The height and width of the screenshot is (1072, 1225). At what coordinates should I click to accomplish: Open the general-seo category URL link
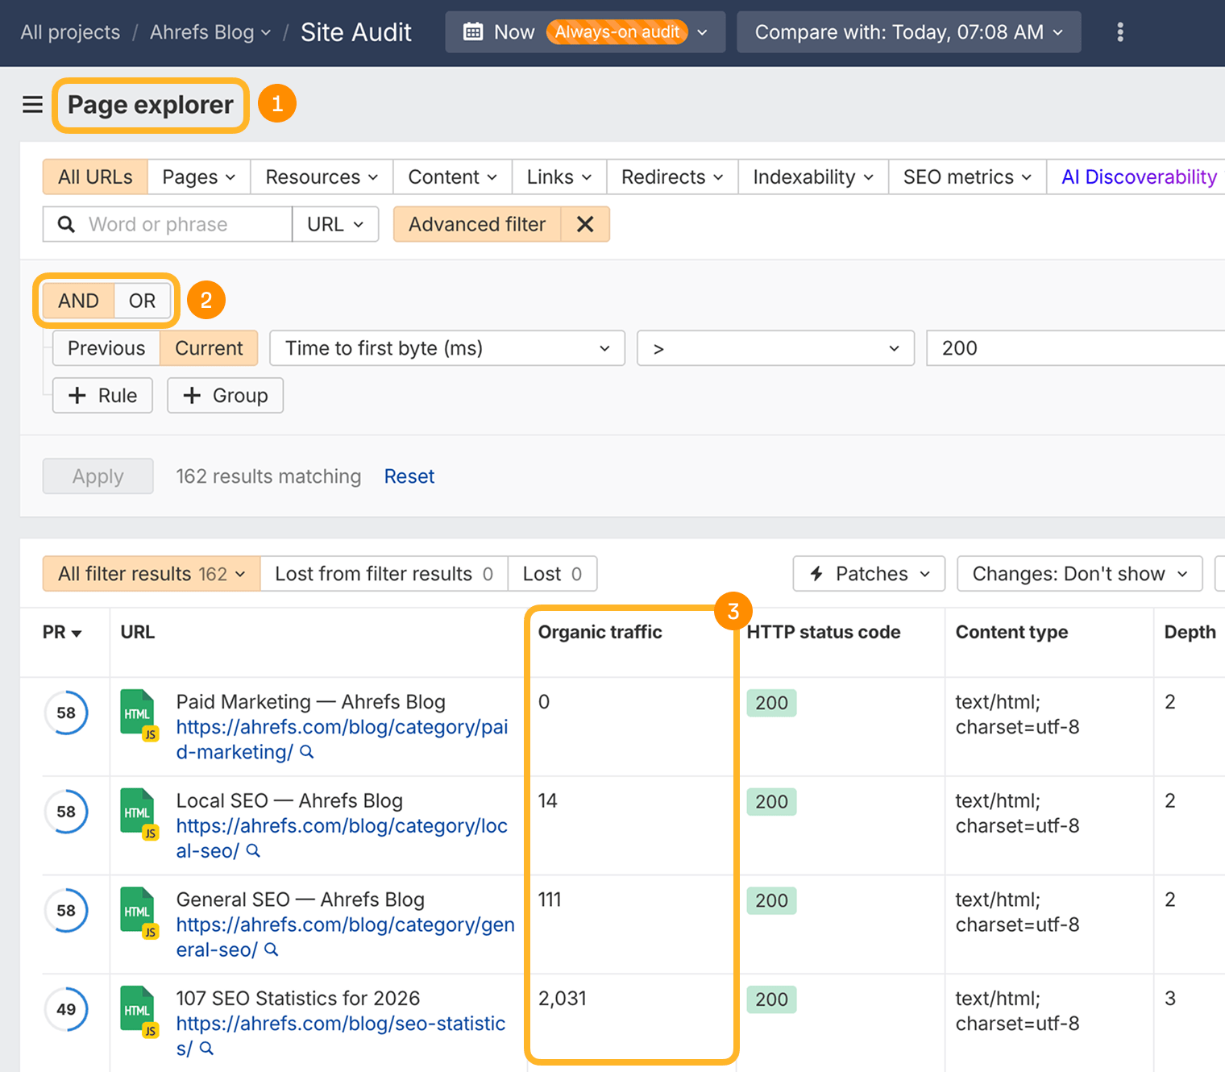pos(345,937)
